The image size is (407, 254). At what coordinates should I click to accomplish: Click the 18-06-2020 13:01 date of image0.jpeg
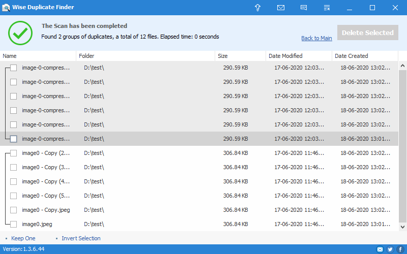click(365, 224)
